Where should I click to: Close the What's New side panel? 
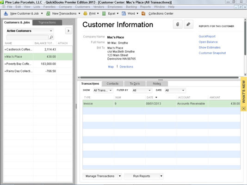coord(244,108)
